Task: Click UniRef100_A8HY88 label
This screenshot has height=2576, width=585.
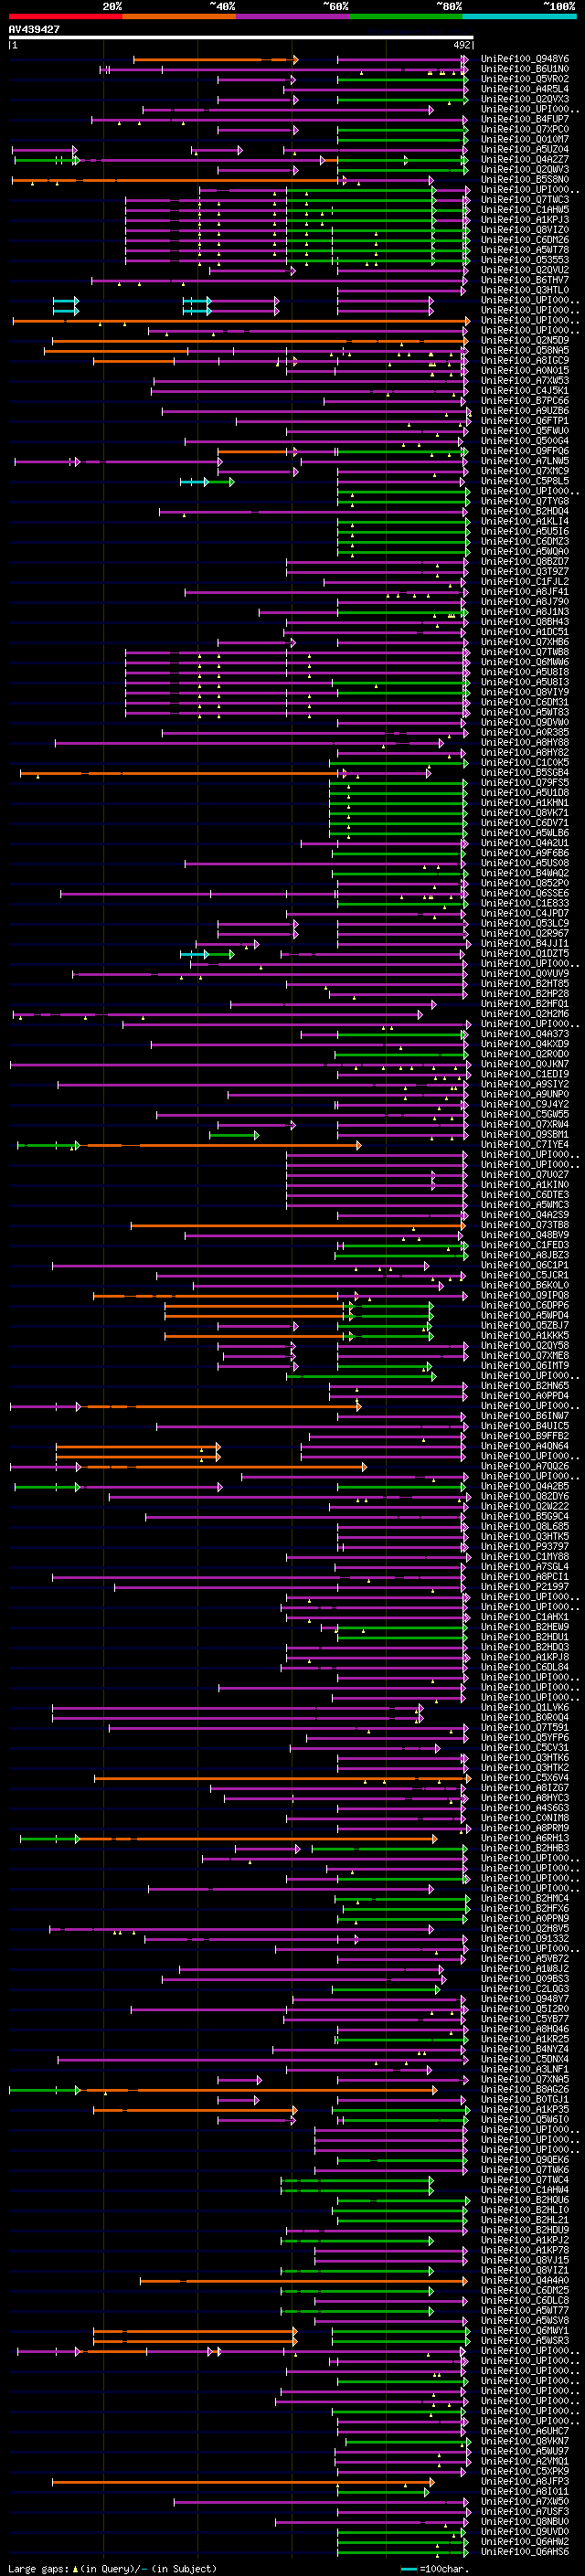Action: [525, 742]
